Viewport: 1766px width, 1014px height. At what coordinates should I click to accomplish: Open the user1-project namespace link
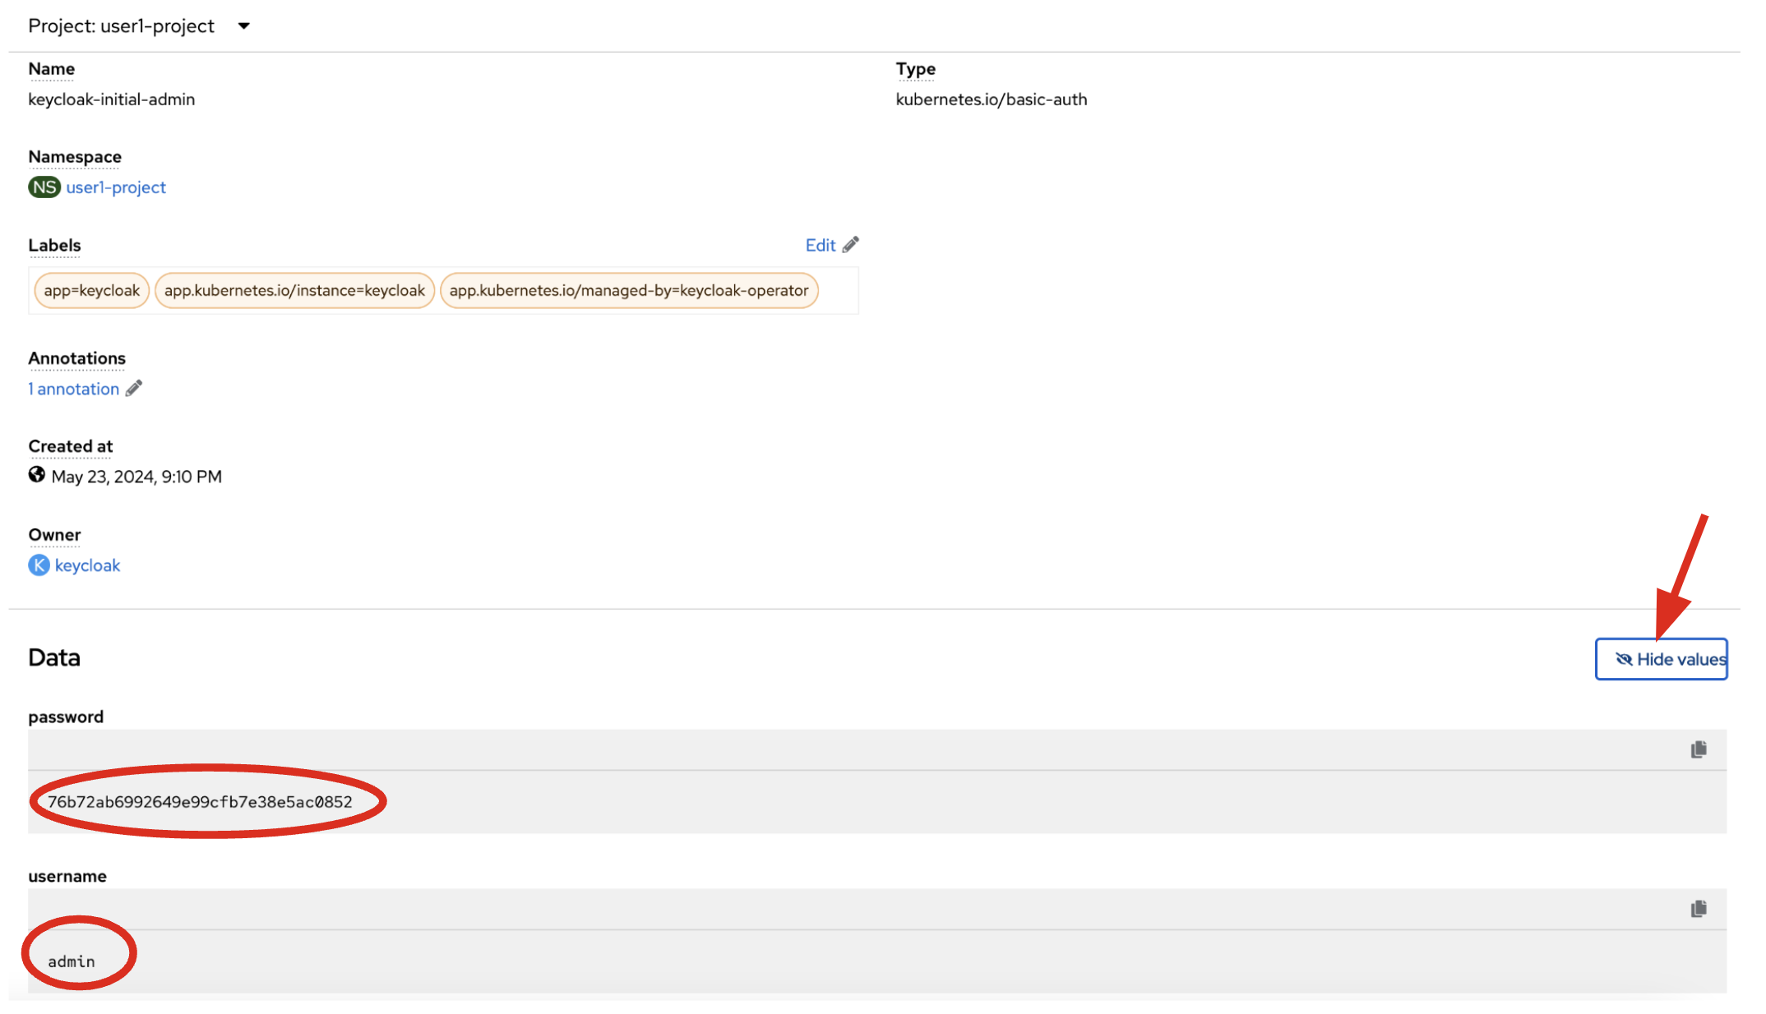pyautogui.click(x=116, y=187)
